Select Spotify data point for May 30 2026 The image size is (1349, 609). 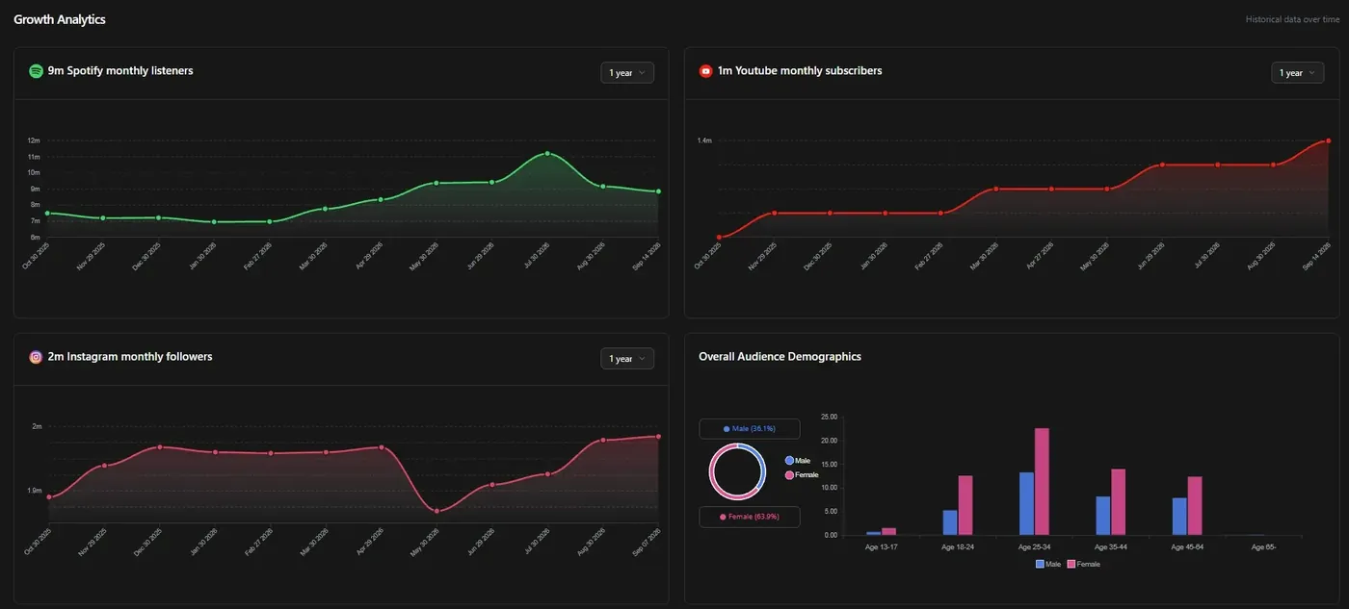click(x=436, y=183)
